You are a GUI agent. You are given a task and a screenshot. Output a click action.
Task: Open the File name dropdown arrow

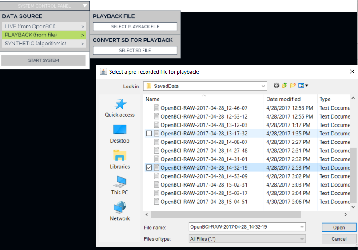(302, 227)
